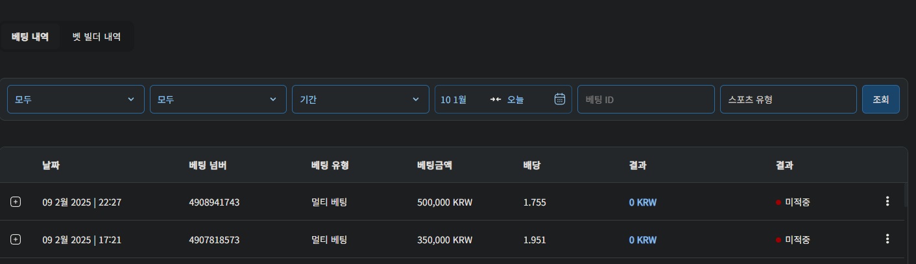Open the second 모두 dropdown
This screenshot has width=916, height=264.
click(x=218, y=99)
